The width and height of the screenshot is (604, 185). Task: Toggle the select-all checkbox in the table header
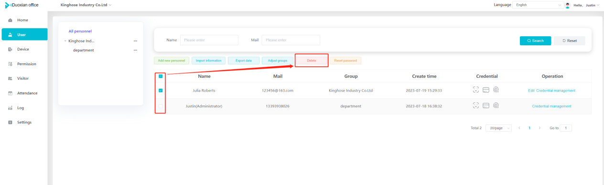click(161, 76)
